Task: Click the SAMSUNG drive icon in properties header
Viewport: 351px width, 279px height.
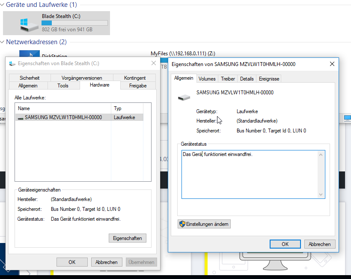Action: [184, 97]
